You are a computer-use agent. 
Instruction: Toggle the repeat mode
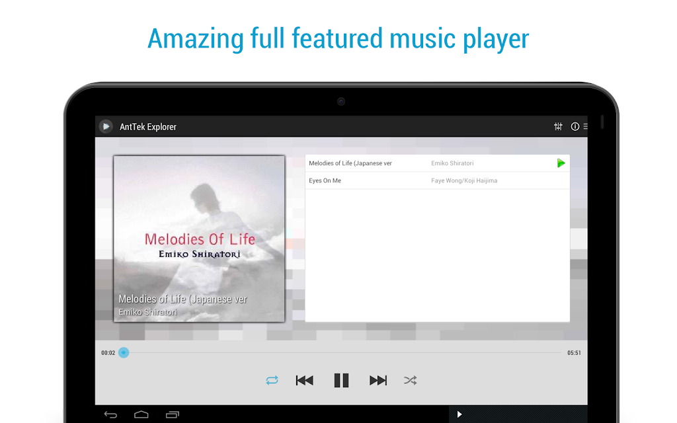272,380
